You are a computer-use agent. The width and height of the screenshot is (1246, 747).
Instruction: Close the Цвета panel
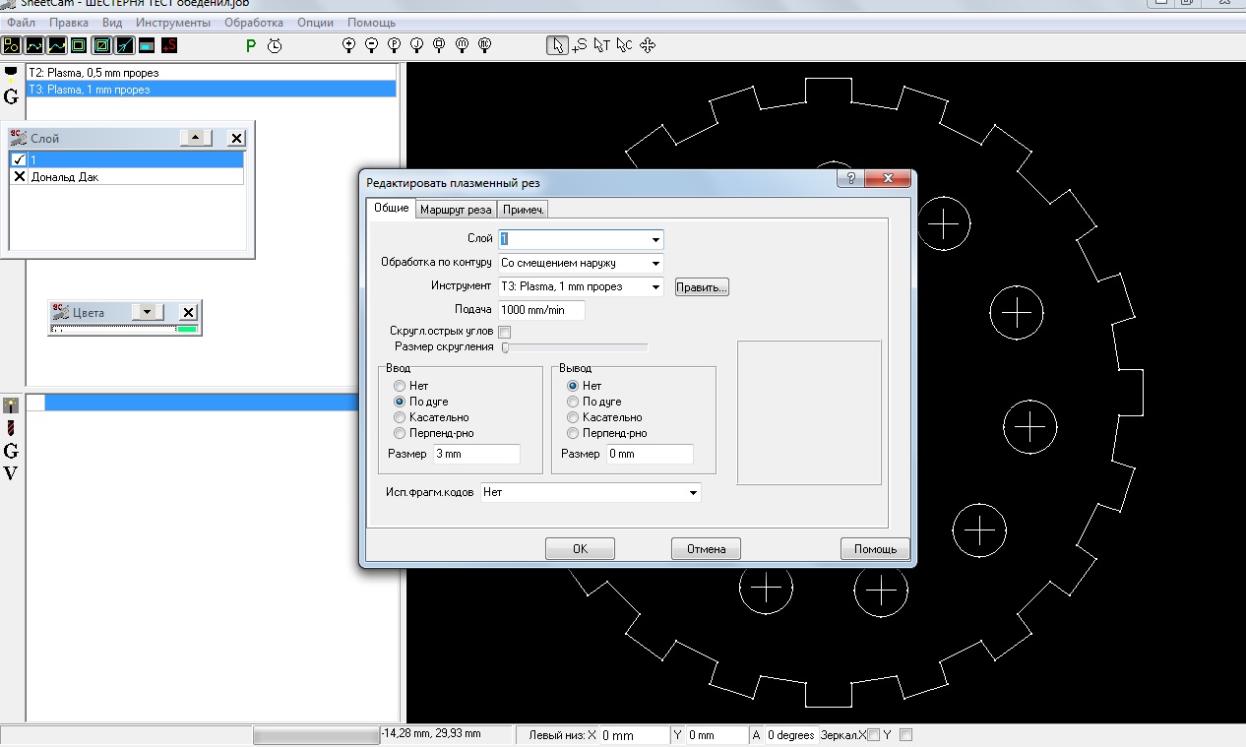pos(189,312)
